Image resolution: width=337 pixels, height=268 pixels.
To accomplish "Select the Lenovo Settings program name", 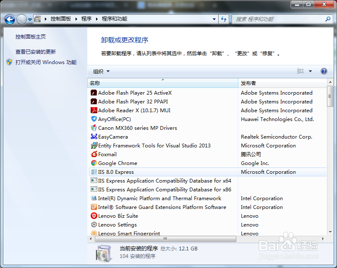I will tap(118, 225).
